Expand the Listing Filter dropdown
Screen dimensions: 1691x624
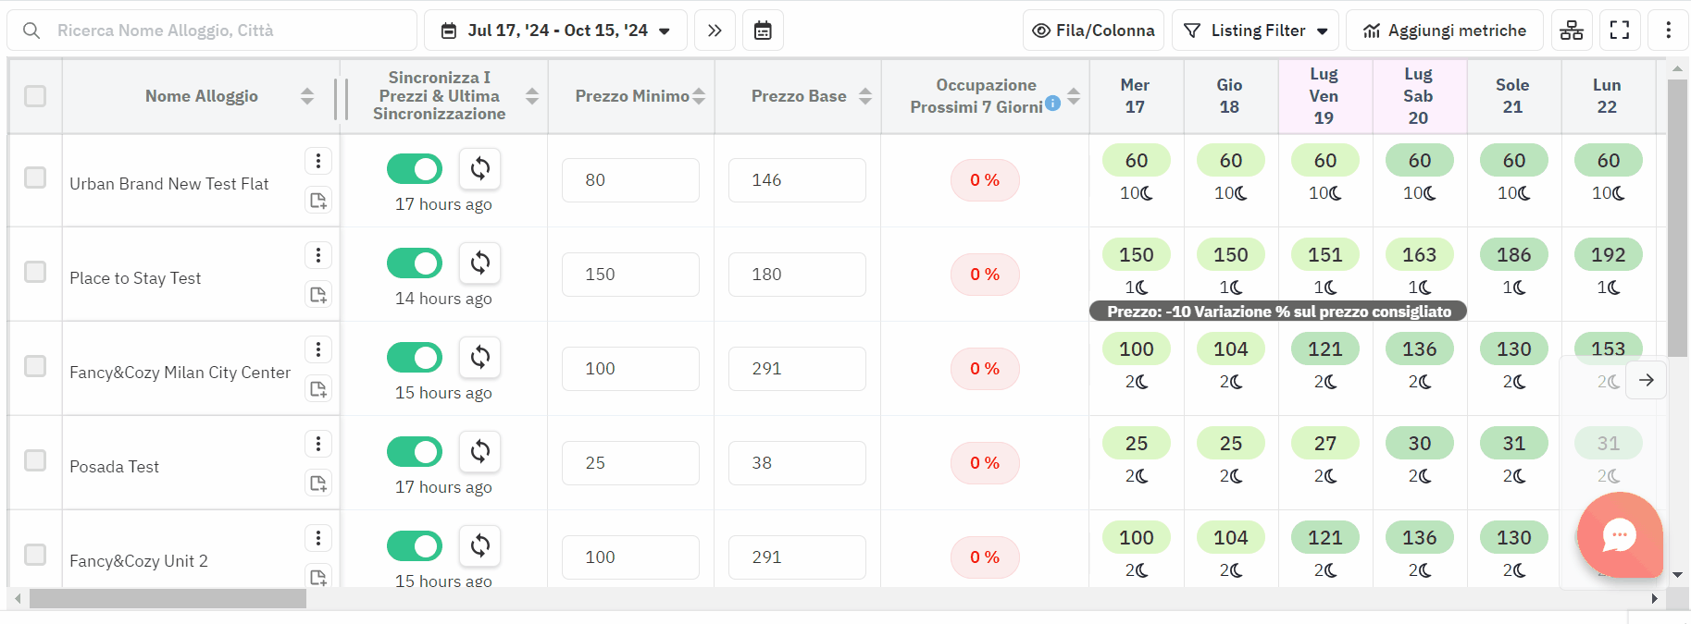[x=1258, y=31]
